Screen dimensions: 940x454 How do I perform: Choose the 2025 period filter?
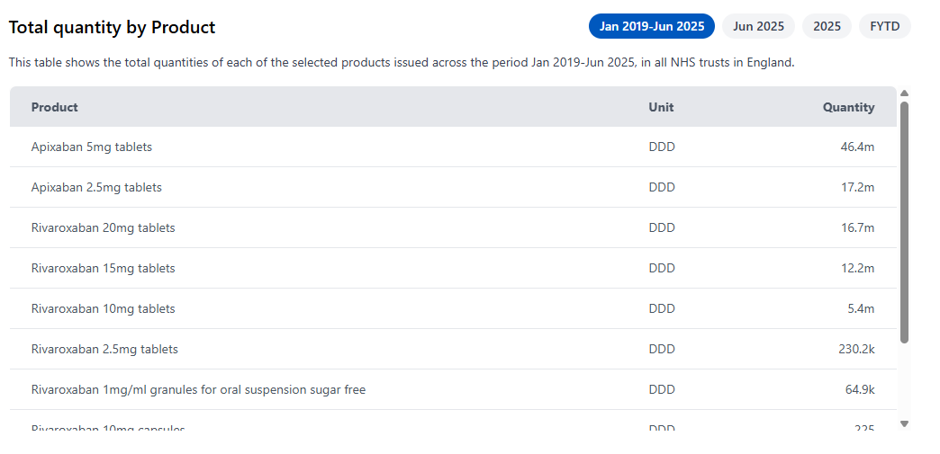(x=827, y=26)
